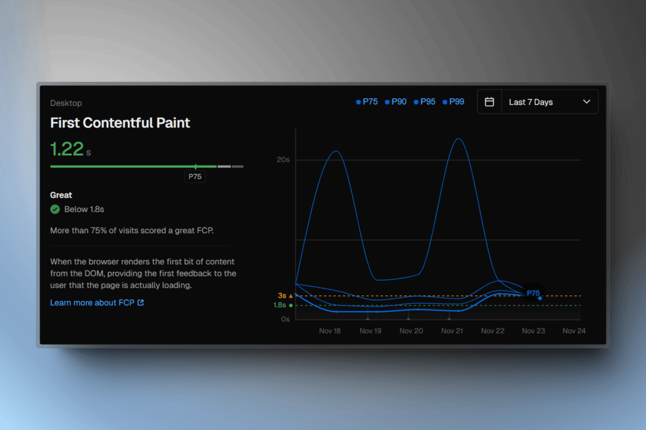
Task: Click the 0s y-axis label
Action: [285, 319]
